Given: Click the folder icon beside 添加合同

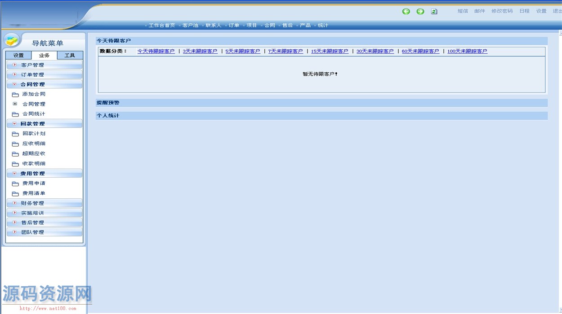Looking at the screenshot, I should [15, 95].
